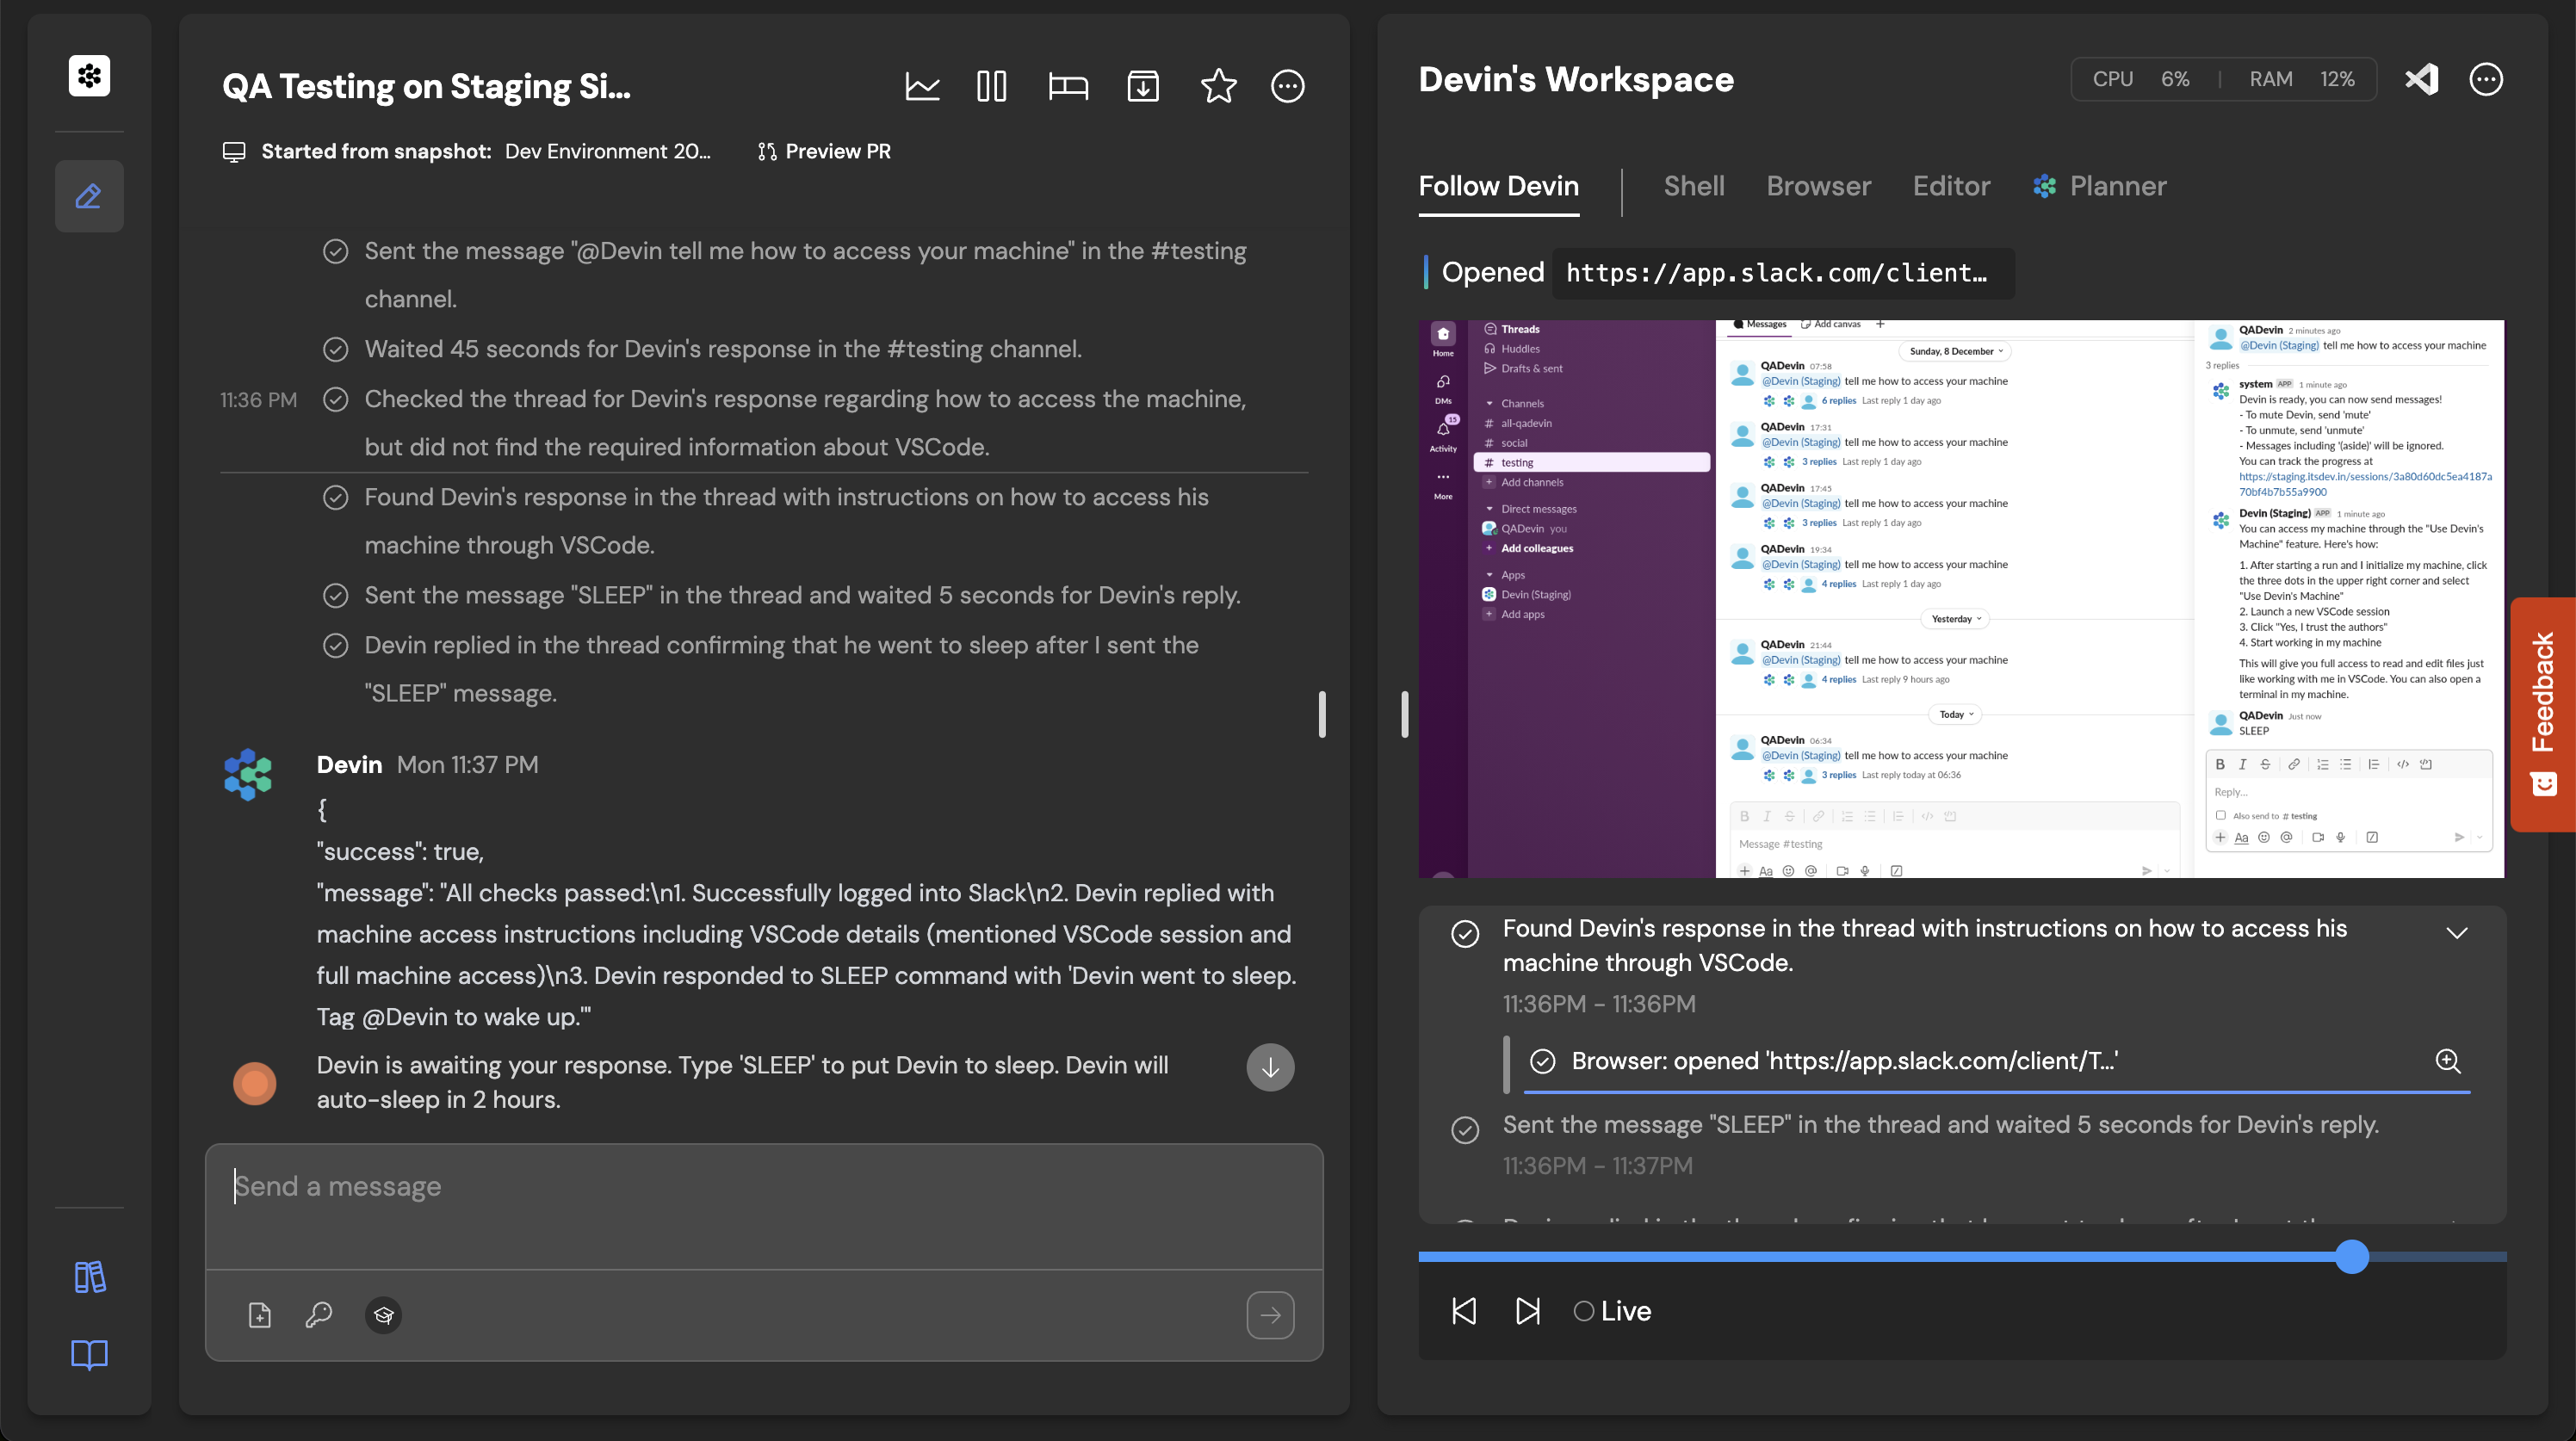
Task: Click the bold button in Slack thread reply
Action: click(x=2220, y=764)
